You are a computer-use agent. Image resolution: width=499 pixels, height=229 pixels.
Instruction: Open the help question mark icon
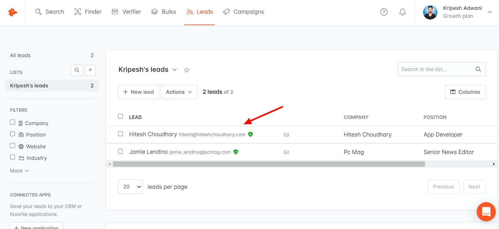384,12
